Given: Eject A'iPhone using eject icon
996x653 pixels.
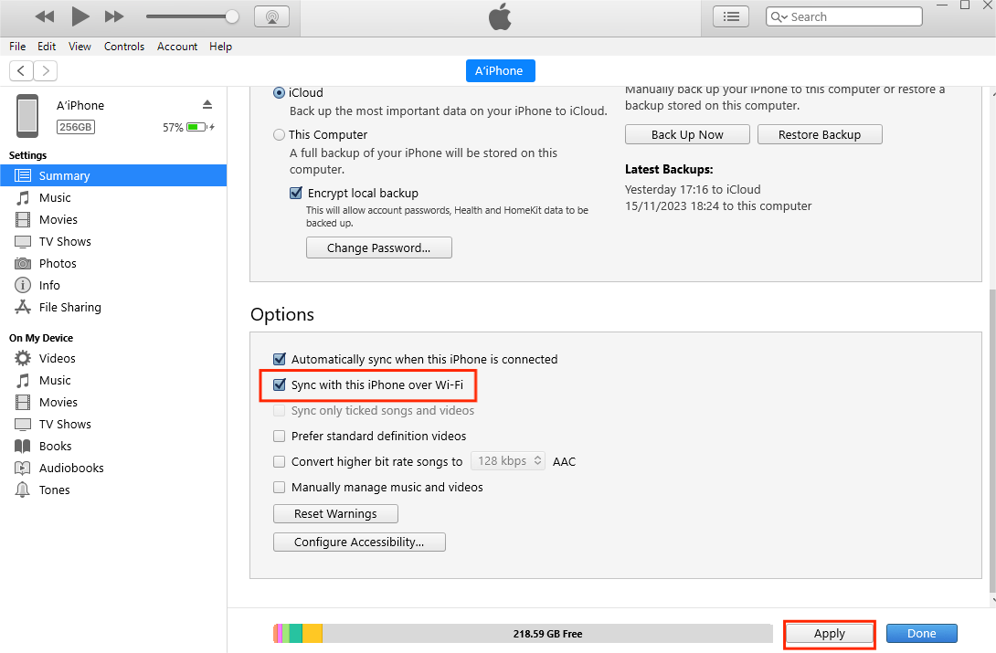Looking at the screenshot, I should [207, 105].
